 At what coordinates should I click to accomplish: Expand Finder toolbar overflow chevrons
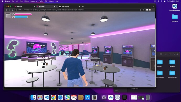pos(174,54)
